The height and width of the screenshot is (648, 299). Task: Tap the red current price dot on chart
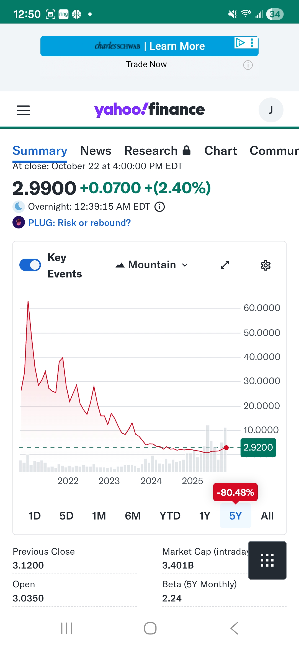click(226, 448)
